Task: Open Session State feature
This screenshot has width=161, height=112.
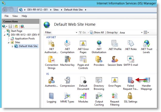Action: (x=115, y=61)
